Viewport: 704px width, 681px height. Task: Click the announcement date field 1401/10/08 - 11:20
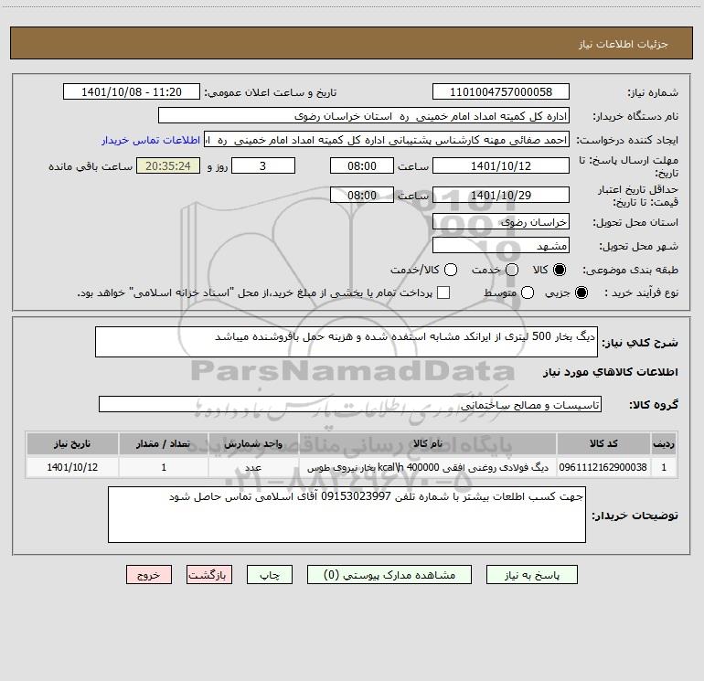132,92
